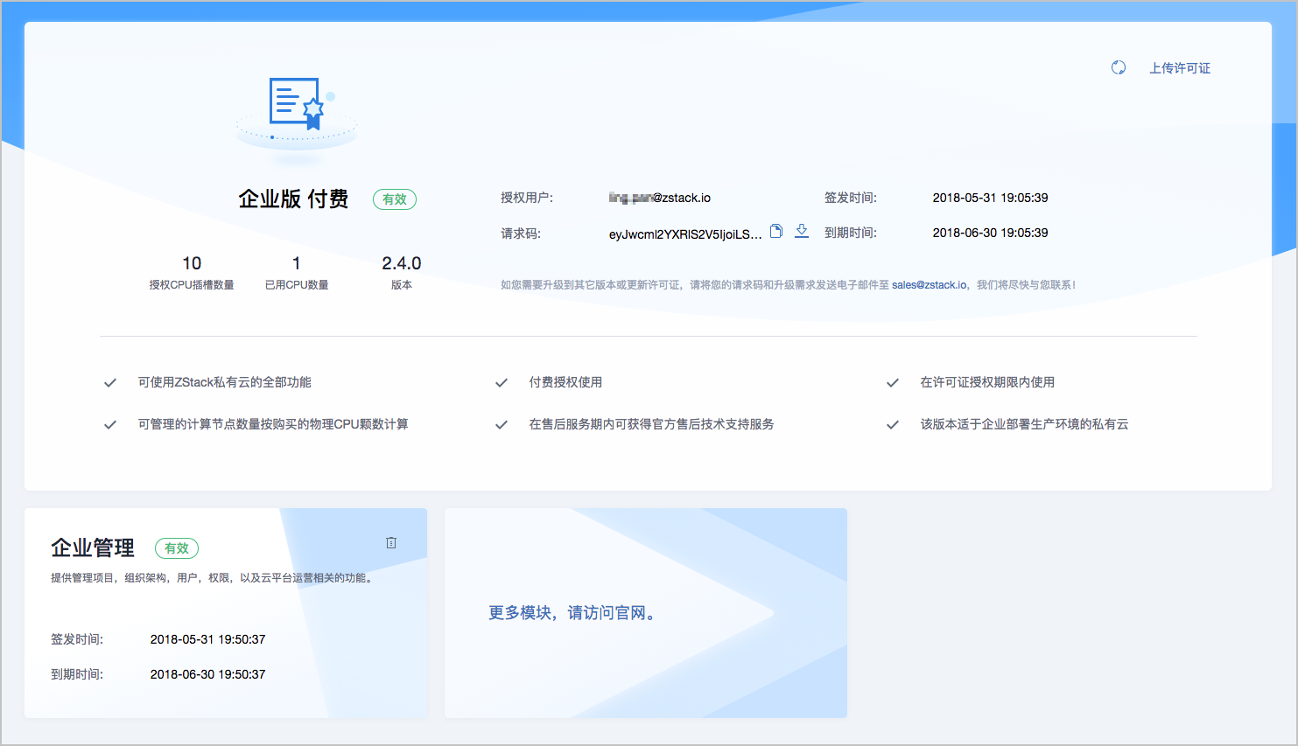Click the refresh license icon
This screenshot has width=1298, height=746.
[x=1118, y=67]
